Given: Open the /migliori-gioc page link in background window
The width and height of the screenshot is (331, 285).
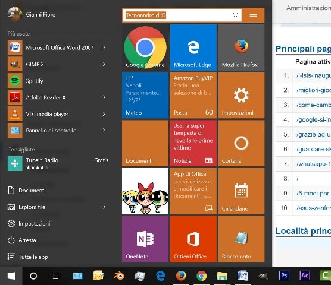Looking at the screenshot, I should (x=314, y=90).
